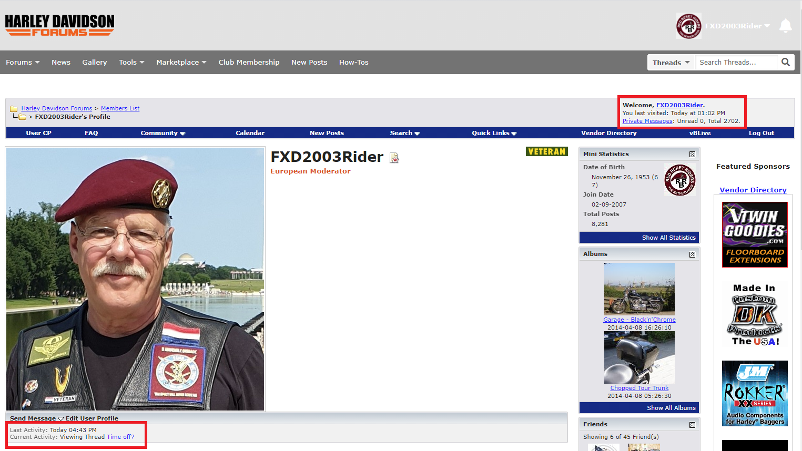This screenshot has width=802, height=451.
Task: Expand the Marketplace menu
Action: pyautogui.click(x=181, y=62)
